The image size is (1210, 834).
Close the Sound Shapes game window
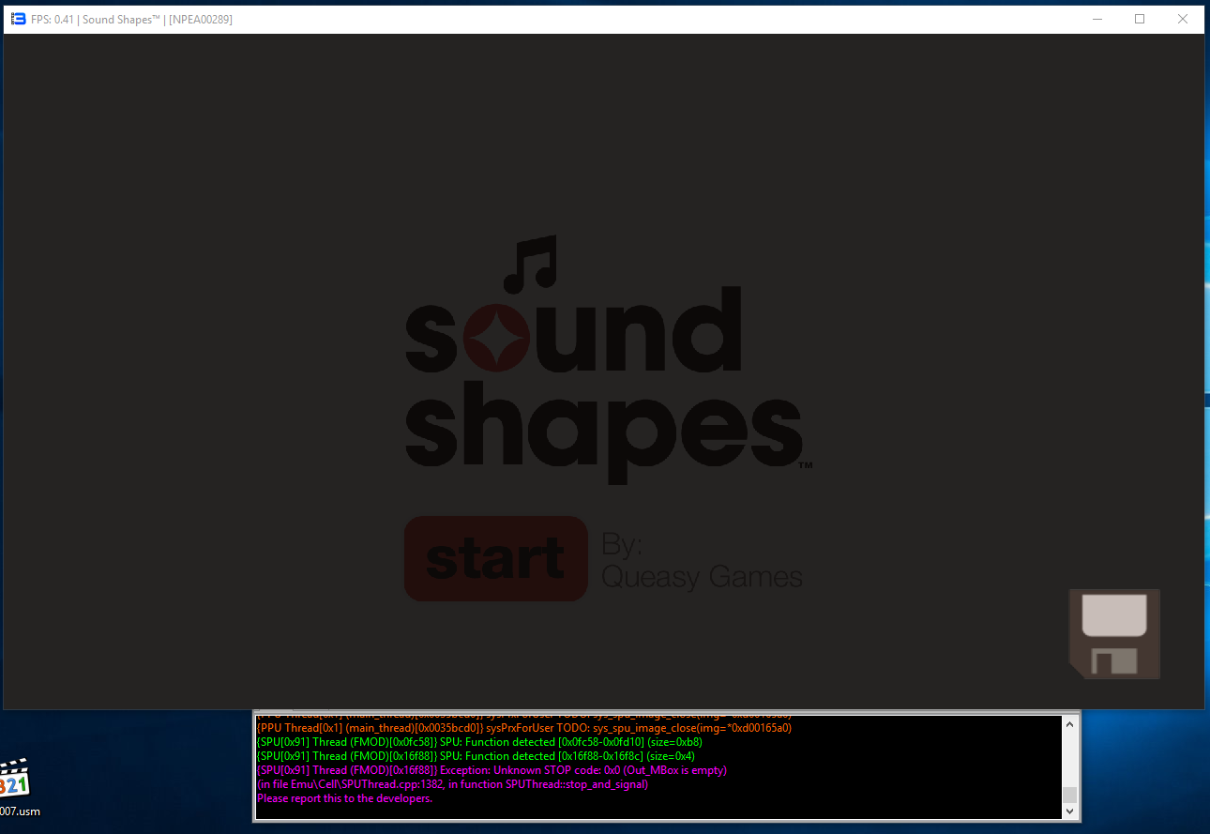tap(1183, 19)
